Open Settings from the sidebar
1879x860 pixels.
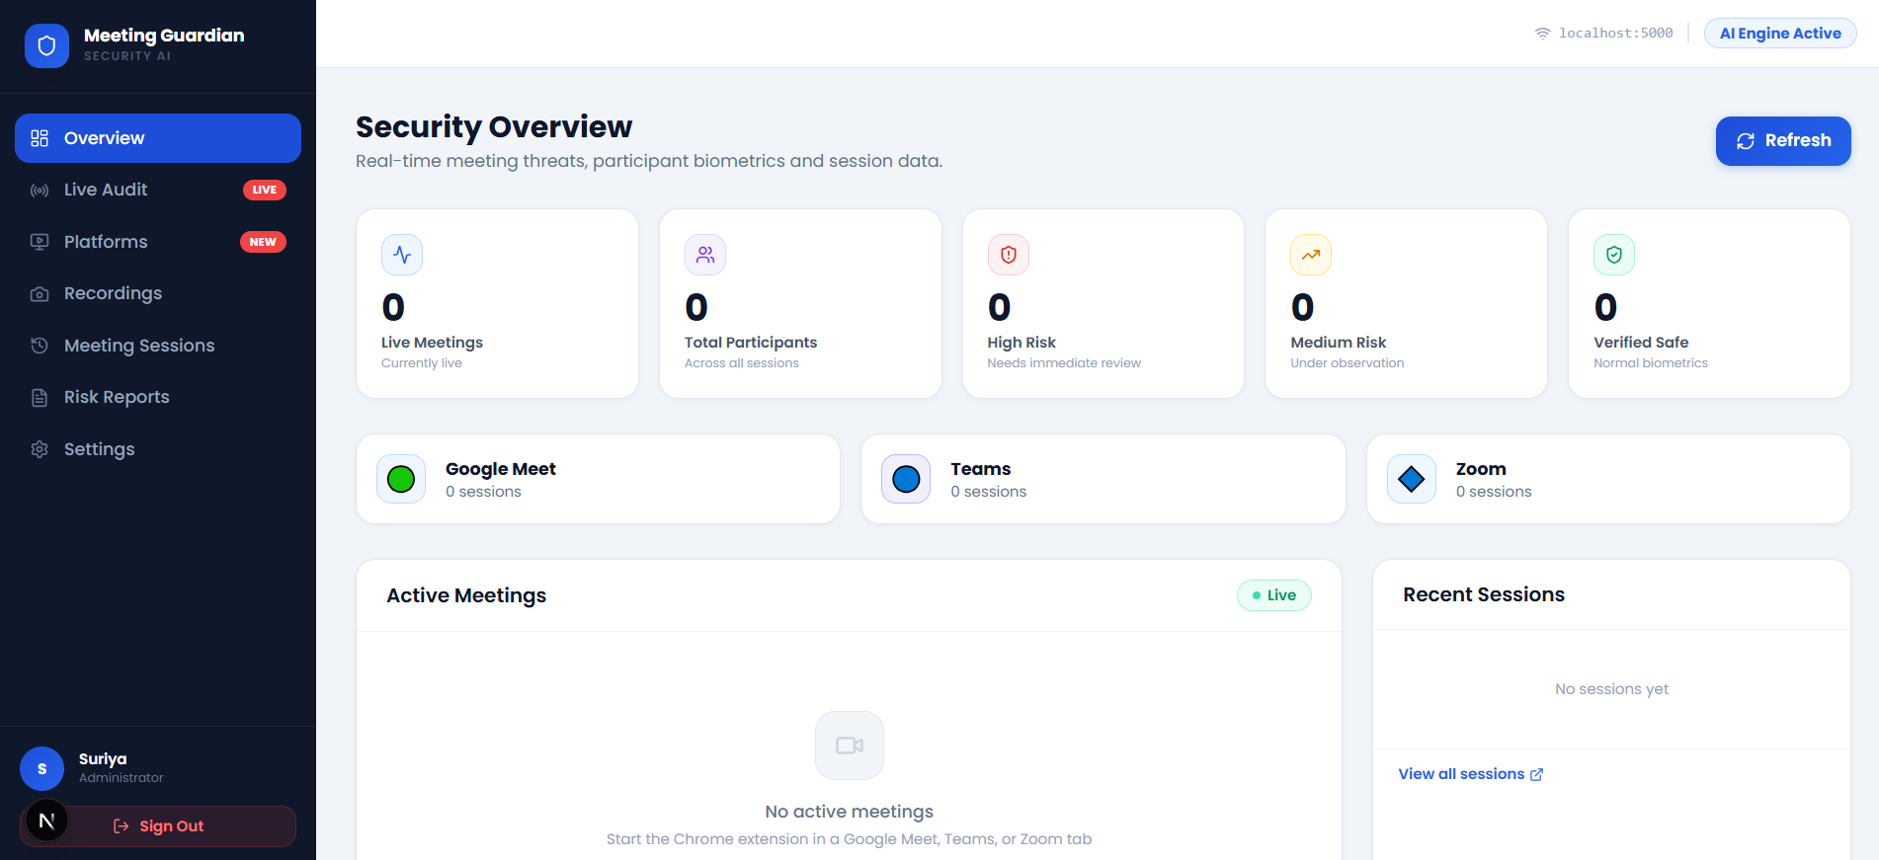click(x=158, y=449)
